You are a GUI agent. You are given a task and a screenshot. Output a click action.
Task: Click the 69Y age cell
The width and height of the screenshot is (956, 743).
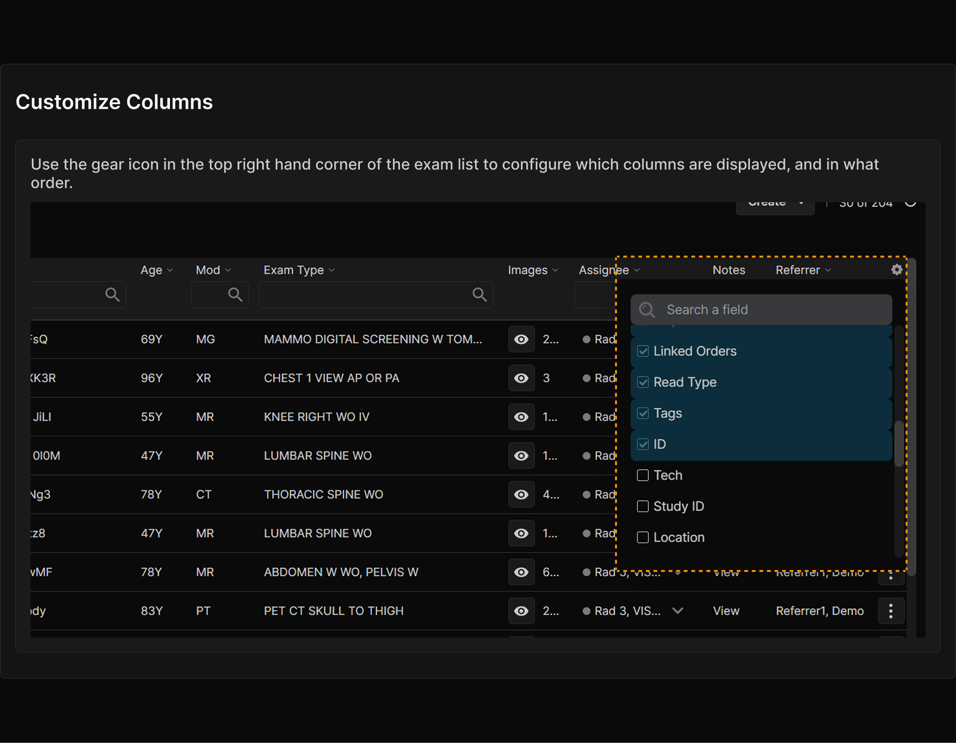[151, 339]
